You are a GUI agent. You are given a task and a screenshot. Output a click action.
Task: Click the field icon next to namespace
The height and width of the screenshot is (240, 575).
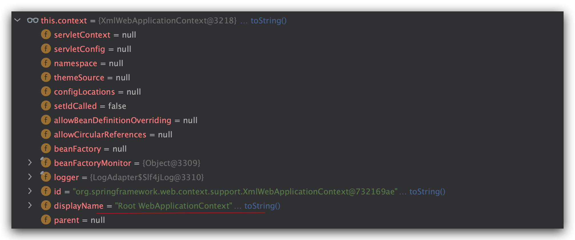coord(46,63)
